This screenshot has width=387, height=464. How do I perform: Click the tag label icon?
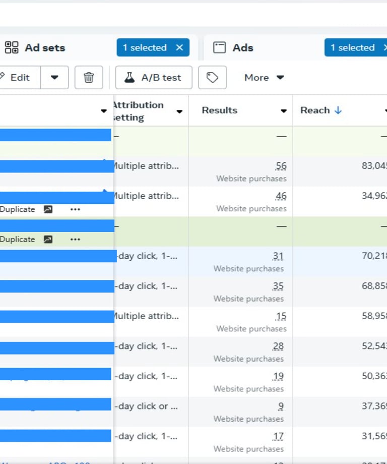[212, 78]
